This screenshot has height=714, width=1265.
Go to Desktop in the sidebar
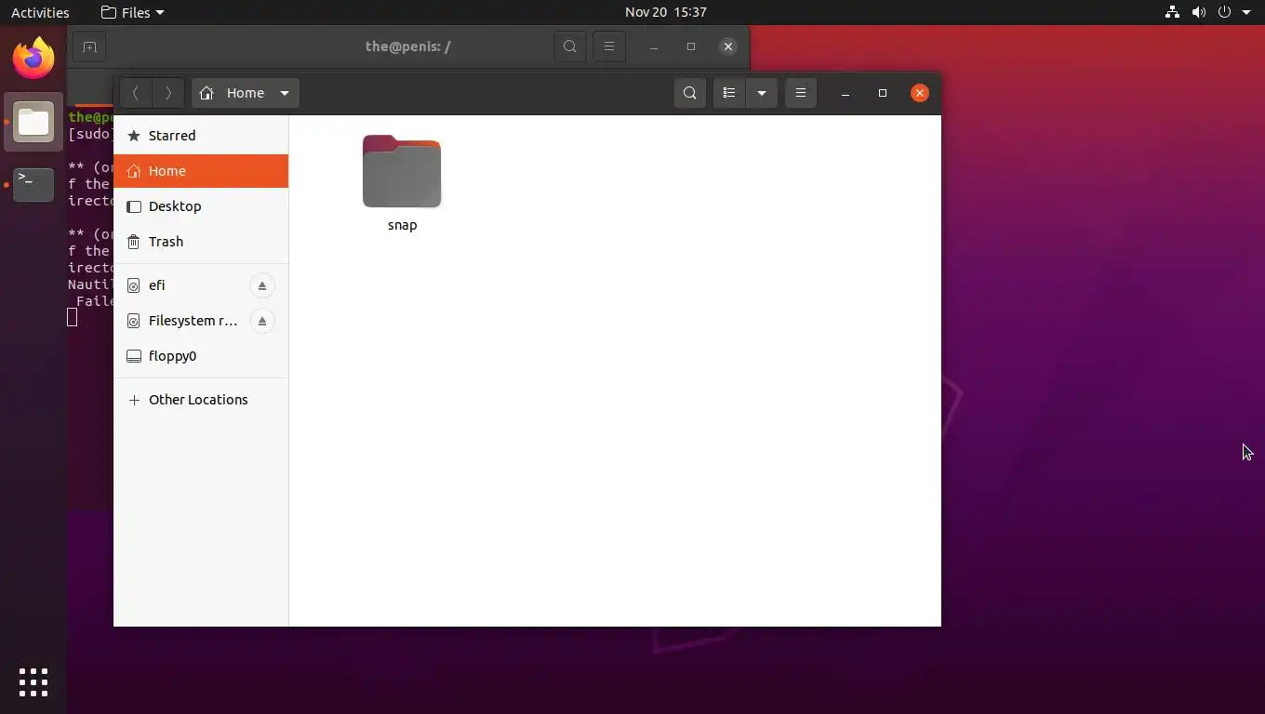click(x=201, y=206)
